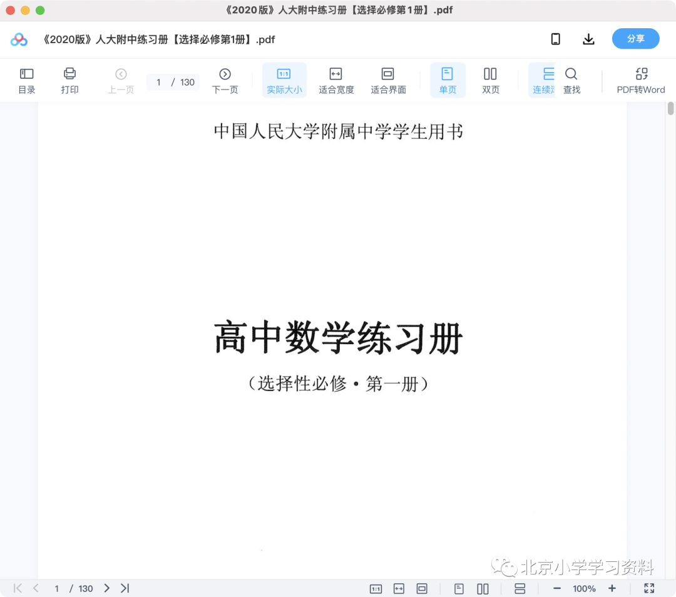676x597 pixels.
Task: Go to next page in bottom bar
Action: (106, 588)
